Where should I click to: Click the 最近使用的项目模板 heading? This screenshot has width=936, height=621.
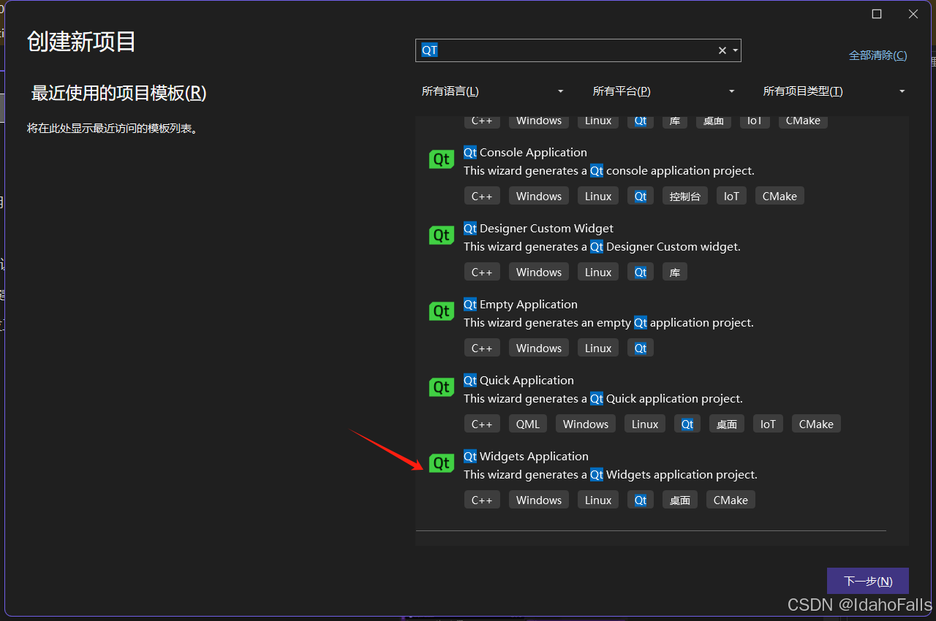pos(119,93)
